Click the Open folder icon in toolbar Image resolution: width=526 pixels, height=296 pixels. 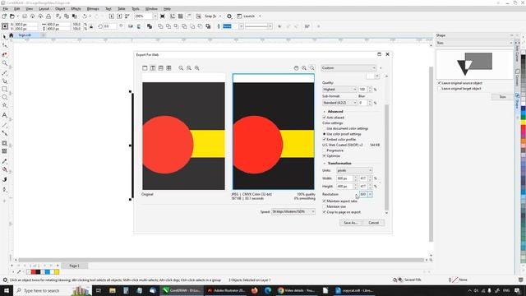[x=12, y=16]
